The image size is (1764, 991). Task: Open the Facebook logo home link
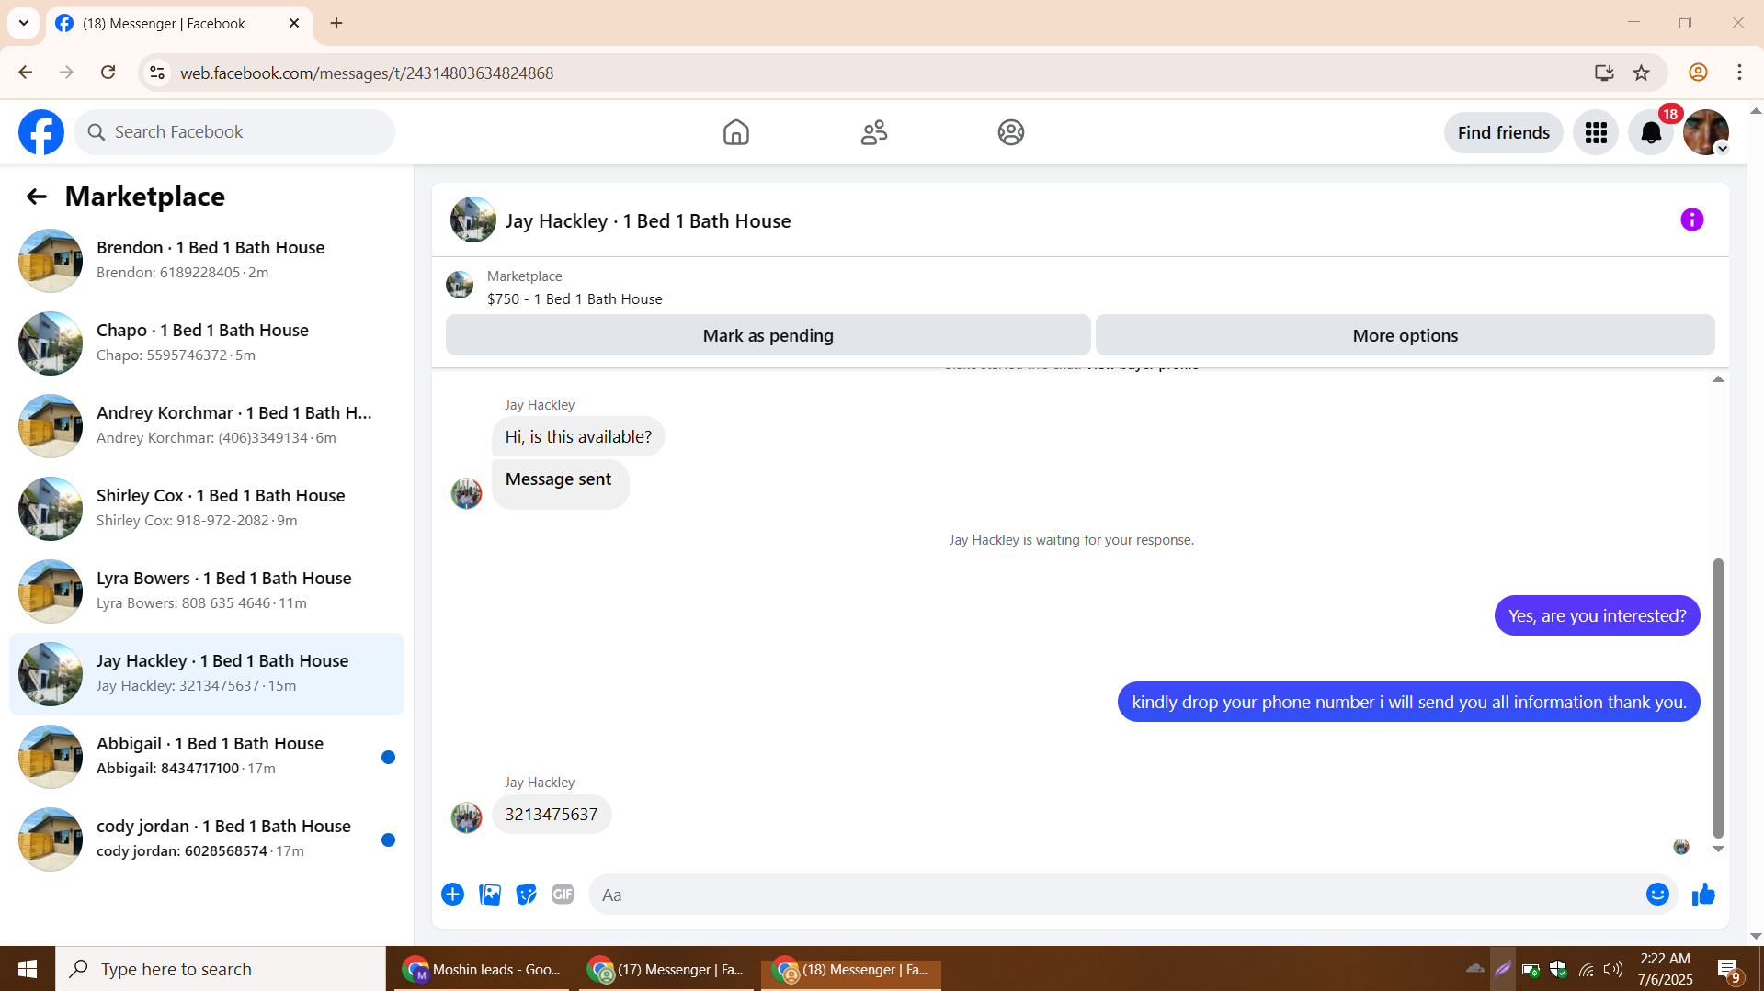(x=41, y=132)
